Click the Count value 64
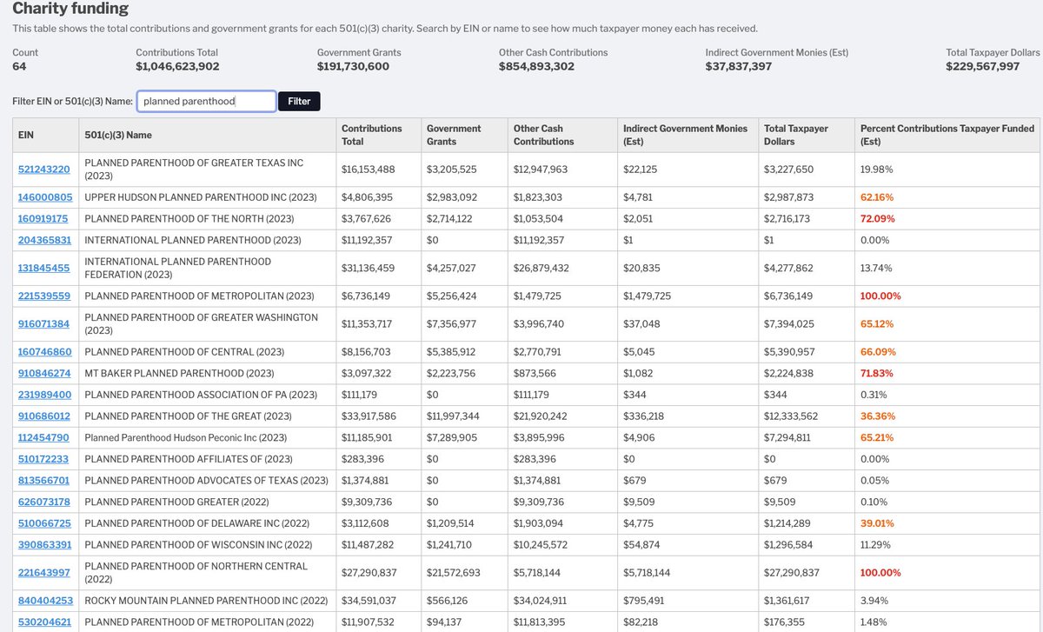This screenshot has height=632, width=1043. pos(19,66)
